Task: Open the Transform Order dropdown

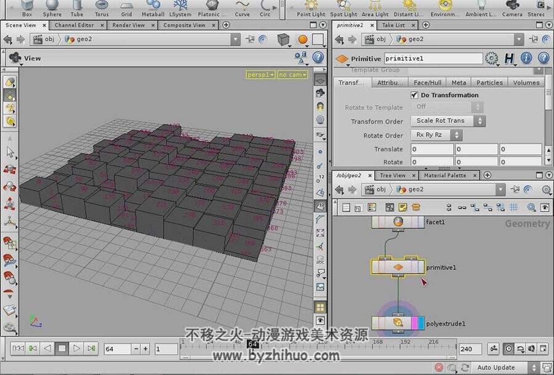Action: point(448,120)
